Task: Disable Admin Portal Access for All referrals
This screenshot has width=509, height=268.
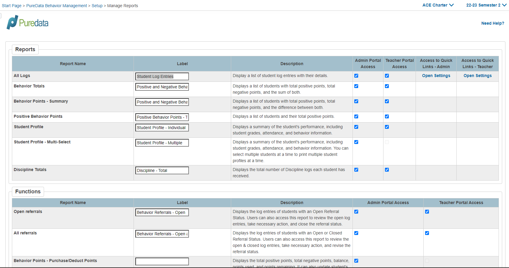Action: pyautogui.click(x=356, y=233)
